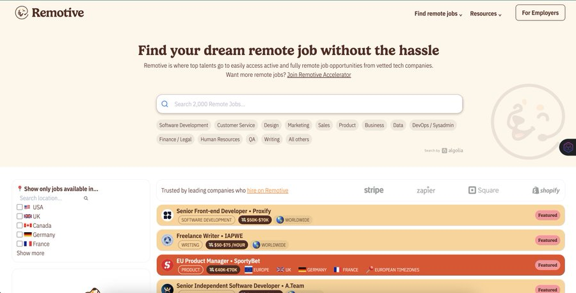The height and width of the screenshot is (293, 576).
Task: Filter by Product category
Action: [x=347, y=125]
